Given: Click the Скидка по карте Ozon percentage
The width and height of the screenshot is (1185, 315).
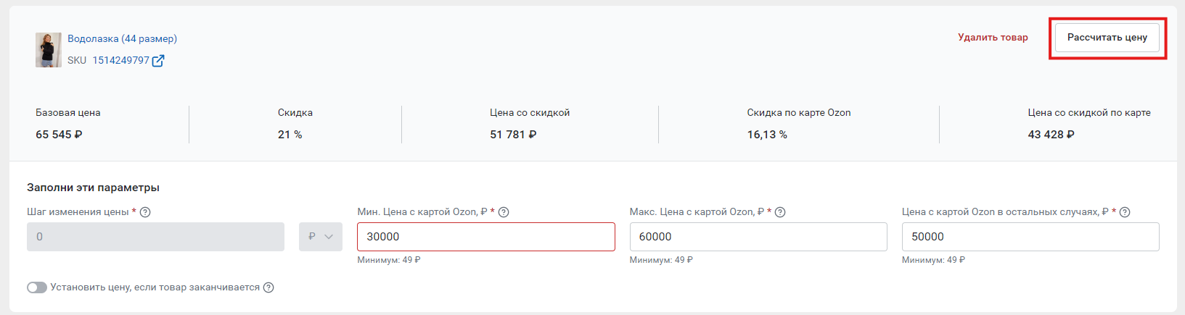Looking at the screenshot, I should click(x=767, y=135).
